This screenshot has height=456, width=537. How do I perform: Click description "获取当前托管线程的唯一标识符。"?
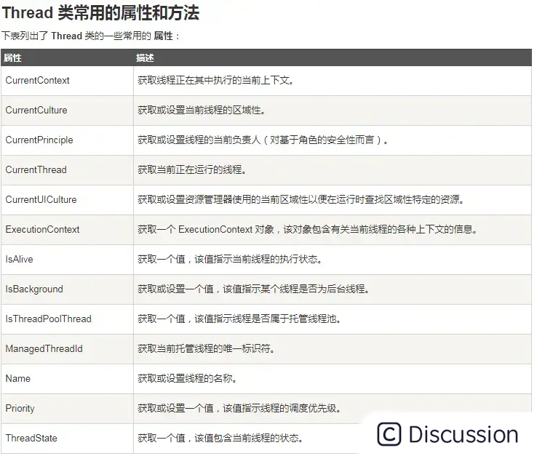(206, 348)
